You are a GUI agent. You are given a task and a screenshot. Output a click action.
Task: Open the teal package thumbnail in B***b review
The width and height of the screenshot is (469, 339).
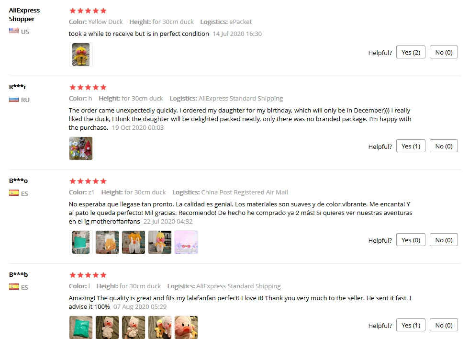(81, 328)
